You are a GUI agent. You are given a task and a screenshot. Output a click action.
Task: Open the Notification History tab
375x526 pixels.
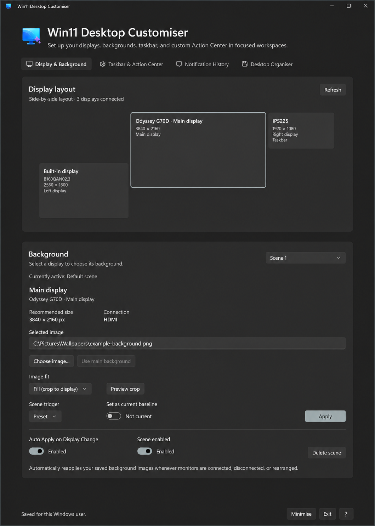(x=203, y=64)
